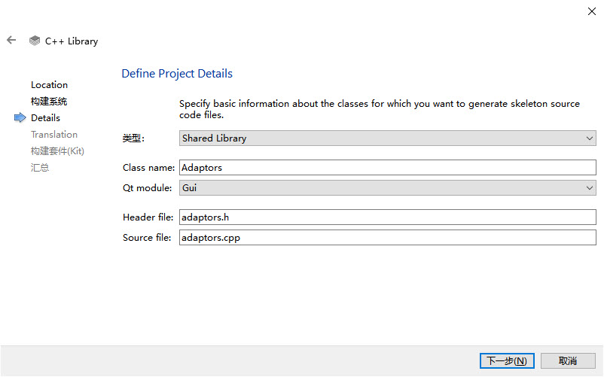Click the Source file adaptors.cpp field
The width and height of the screenshot is (604, 377).
click(388, 238)
